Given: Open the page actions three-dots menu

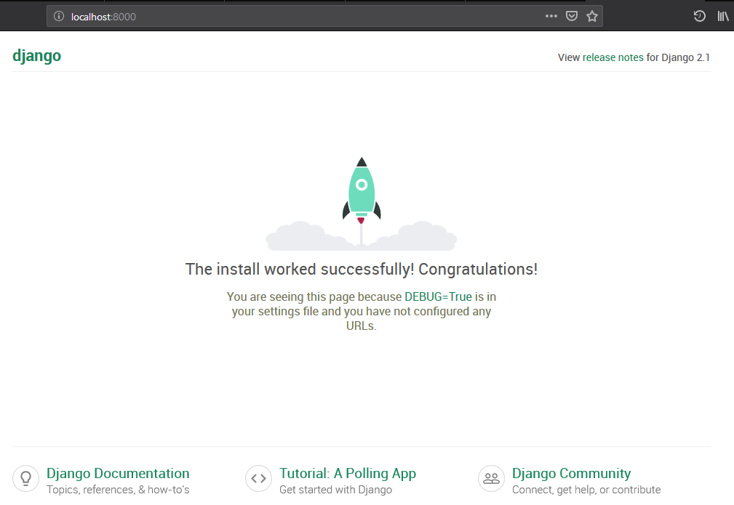Looking at the screenshot, I should [551, 16].
